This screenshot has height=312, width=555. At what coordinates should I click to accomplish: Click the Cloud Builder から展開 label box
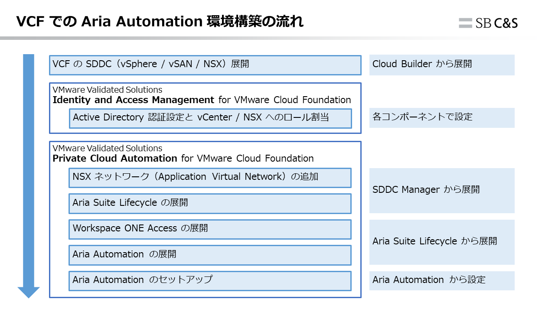click(441, 65)
